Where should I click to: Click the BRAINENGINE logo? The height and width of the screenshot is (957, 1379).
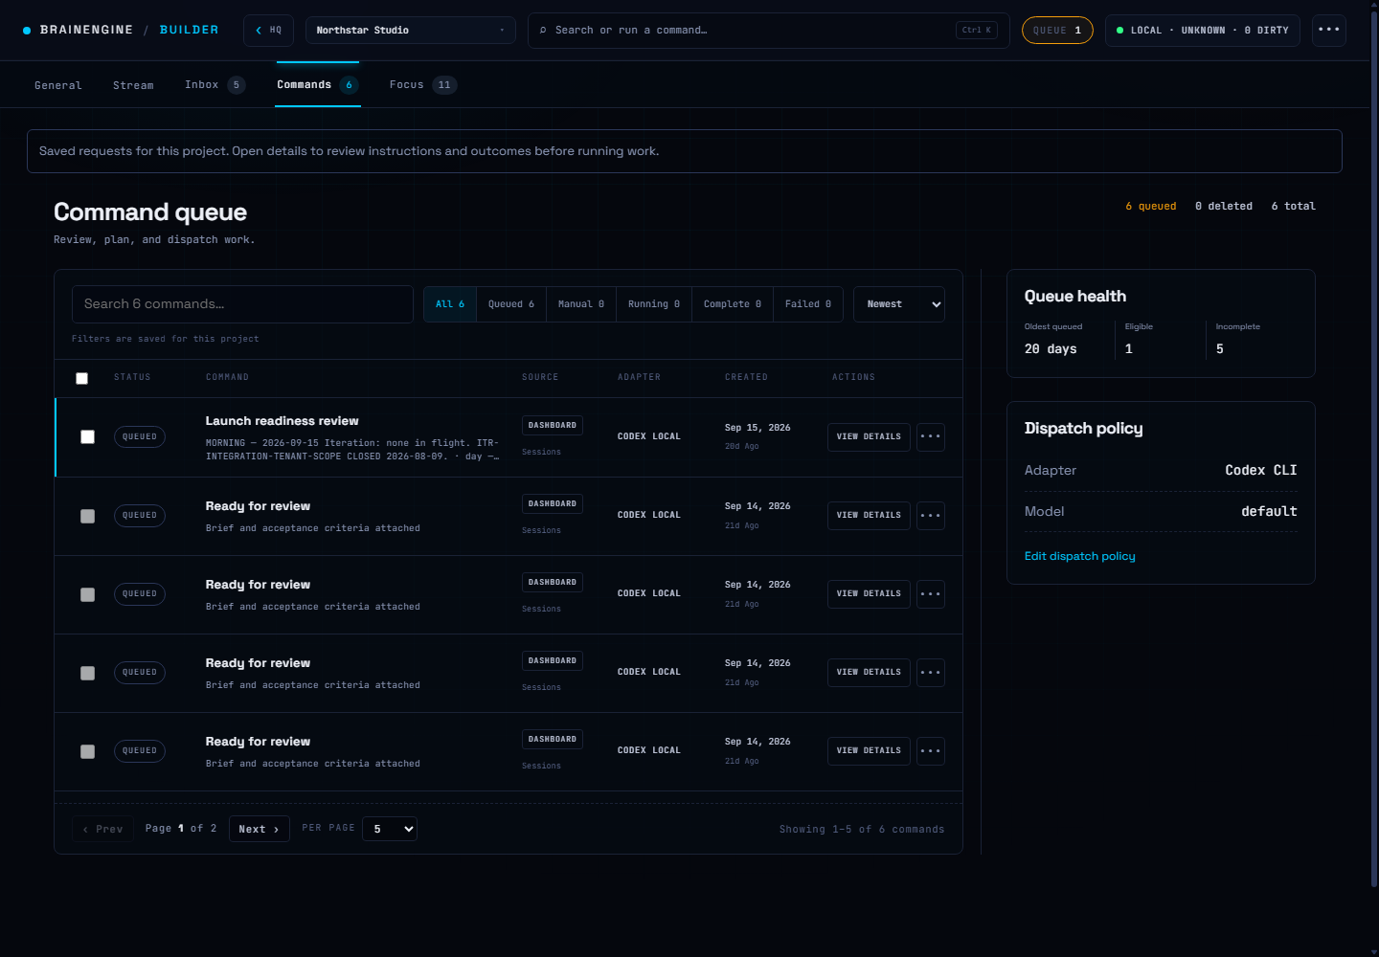78,31
